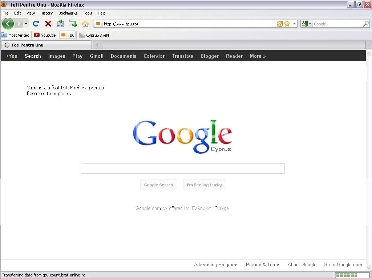Click the Google Search button
This screenshot has height=279, width=372.
point(158,185)
